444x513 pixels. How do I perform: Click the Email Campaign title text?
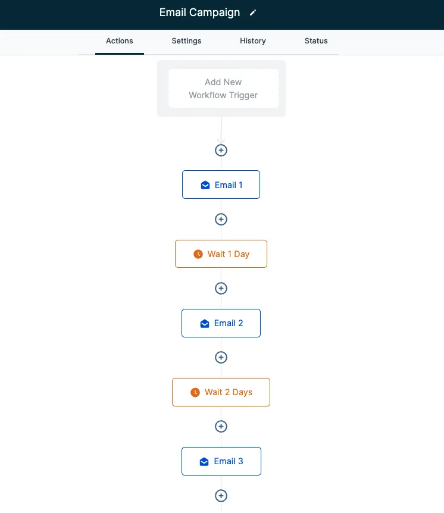click(199, 12)
